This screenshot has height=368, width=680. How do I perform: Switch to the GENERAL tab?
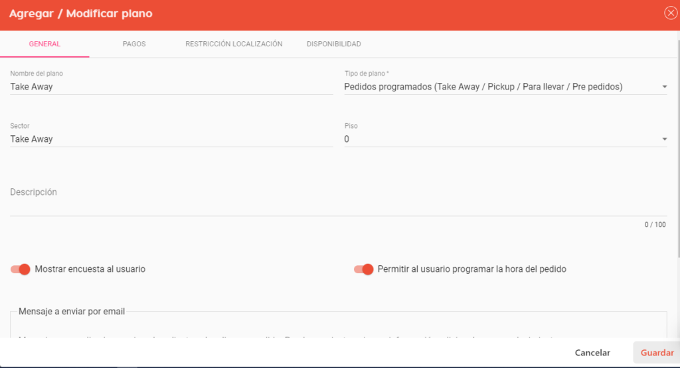pos(44,44)
